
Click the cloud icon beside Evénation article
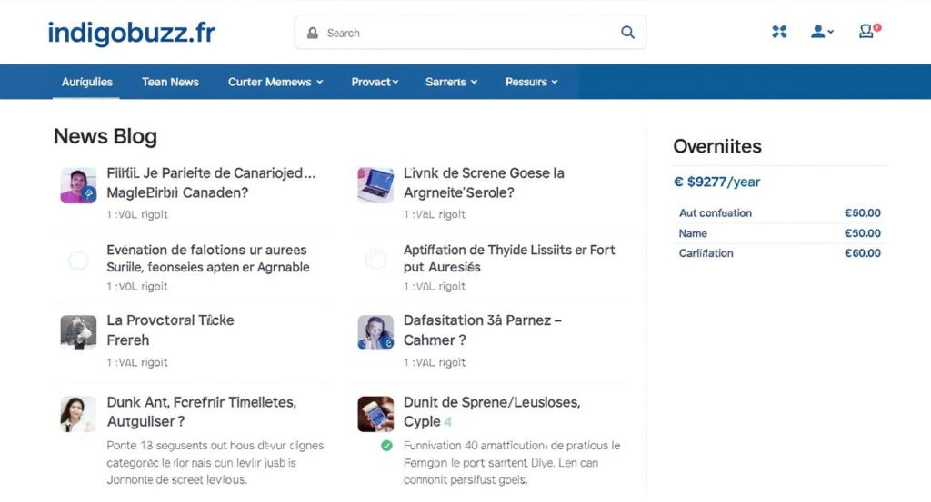click(x=79, y=261)
